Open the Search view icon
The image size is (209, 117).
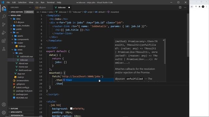pyautogui.click(x=4, y=17)
